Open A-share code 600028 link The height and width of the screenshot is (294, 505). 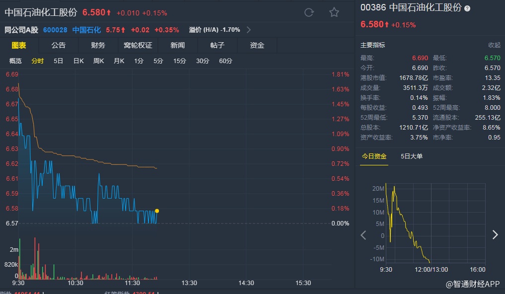click(x=55, y=30)
